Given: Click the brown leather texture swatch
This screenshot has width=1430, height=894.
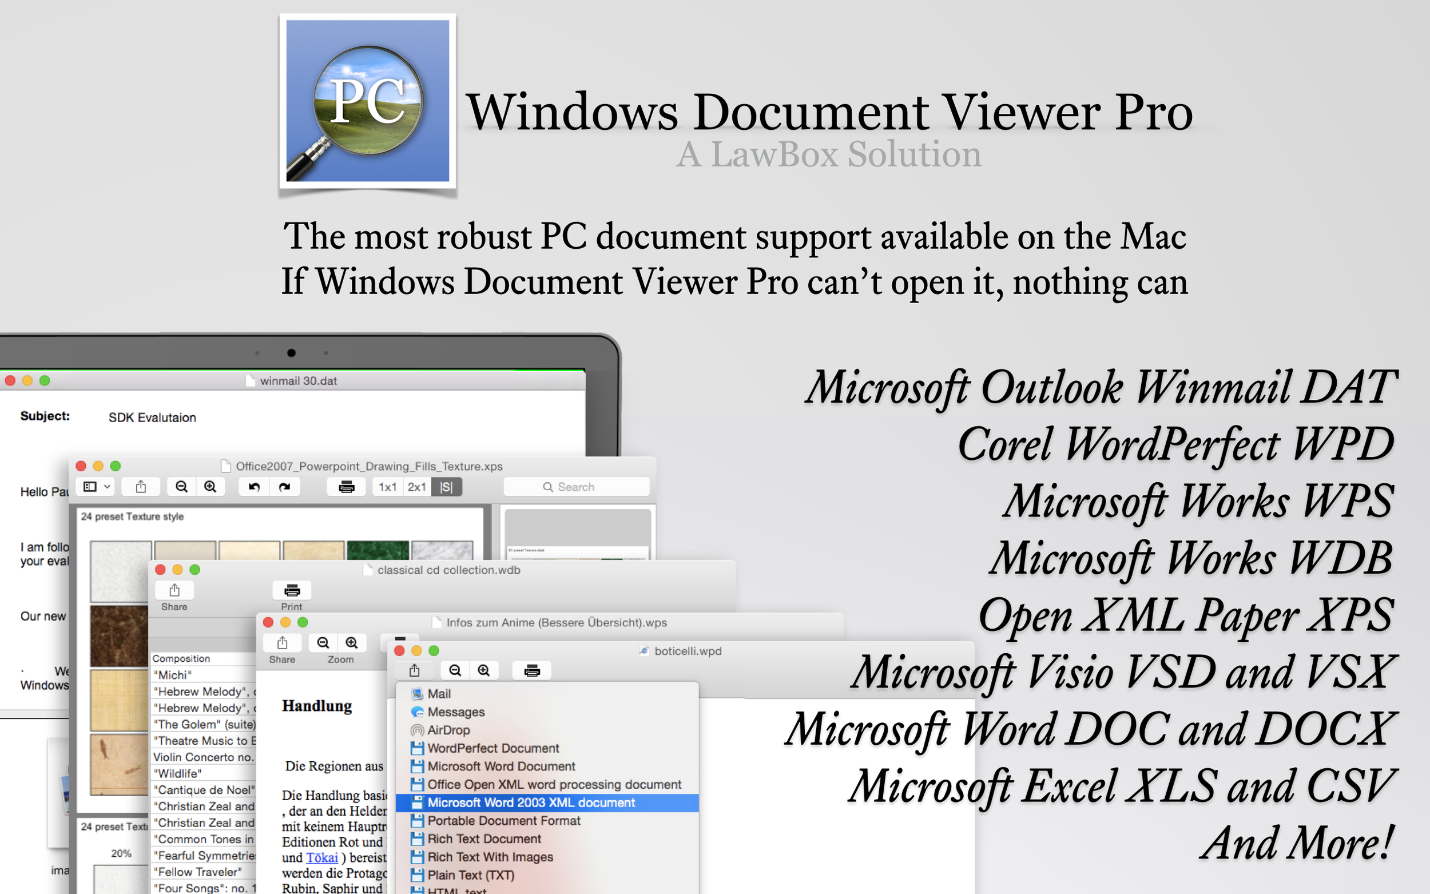Looking at the screenshot, I should click(120, 635).
